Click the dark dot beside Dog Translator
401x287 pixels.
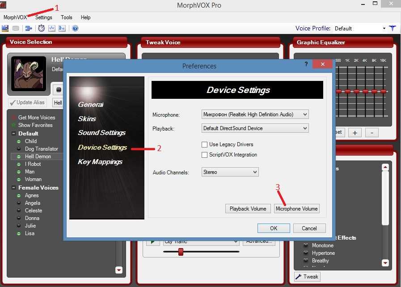19,148
